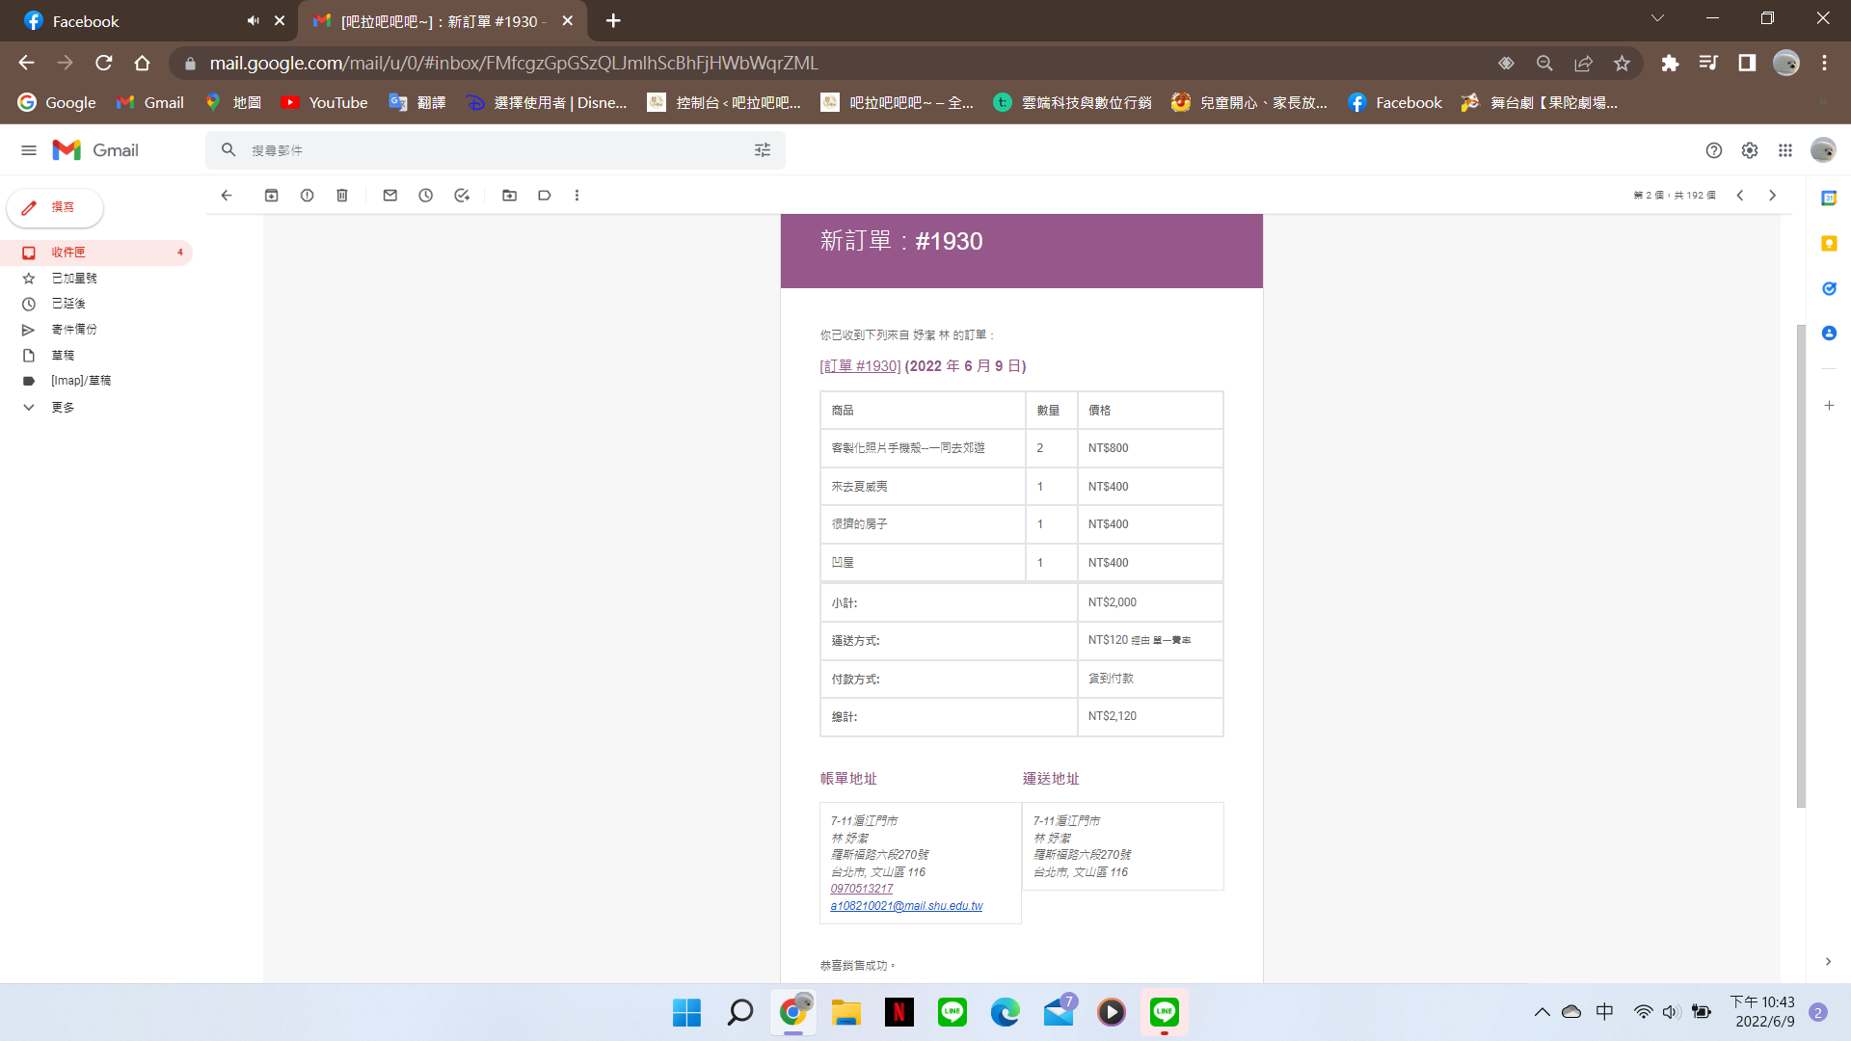Open Labels icon in mail toolbar

pyautogui.click(x=545, y=196)
